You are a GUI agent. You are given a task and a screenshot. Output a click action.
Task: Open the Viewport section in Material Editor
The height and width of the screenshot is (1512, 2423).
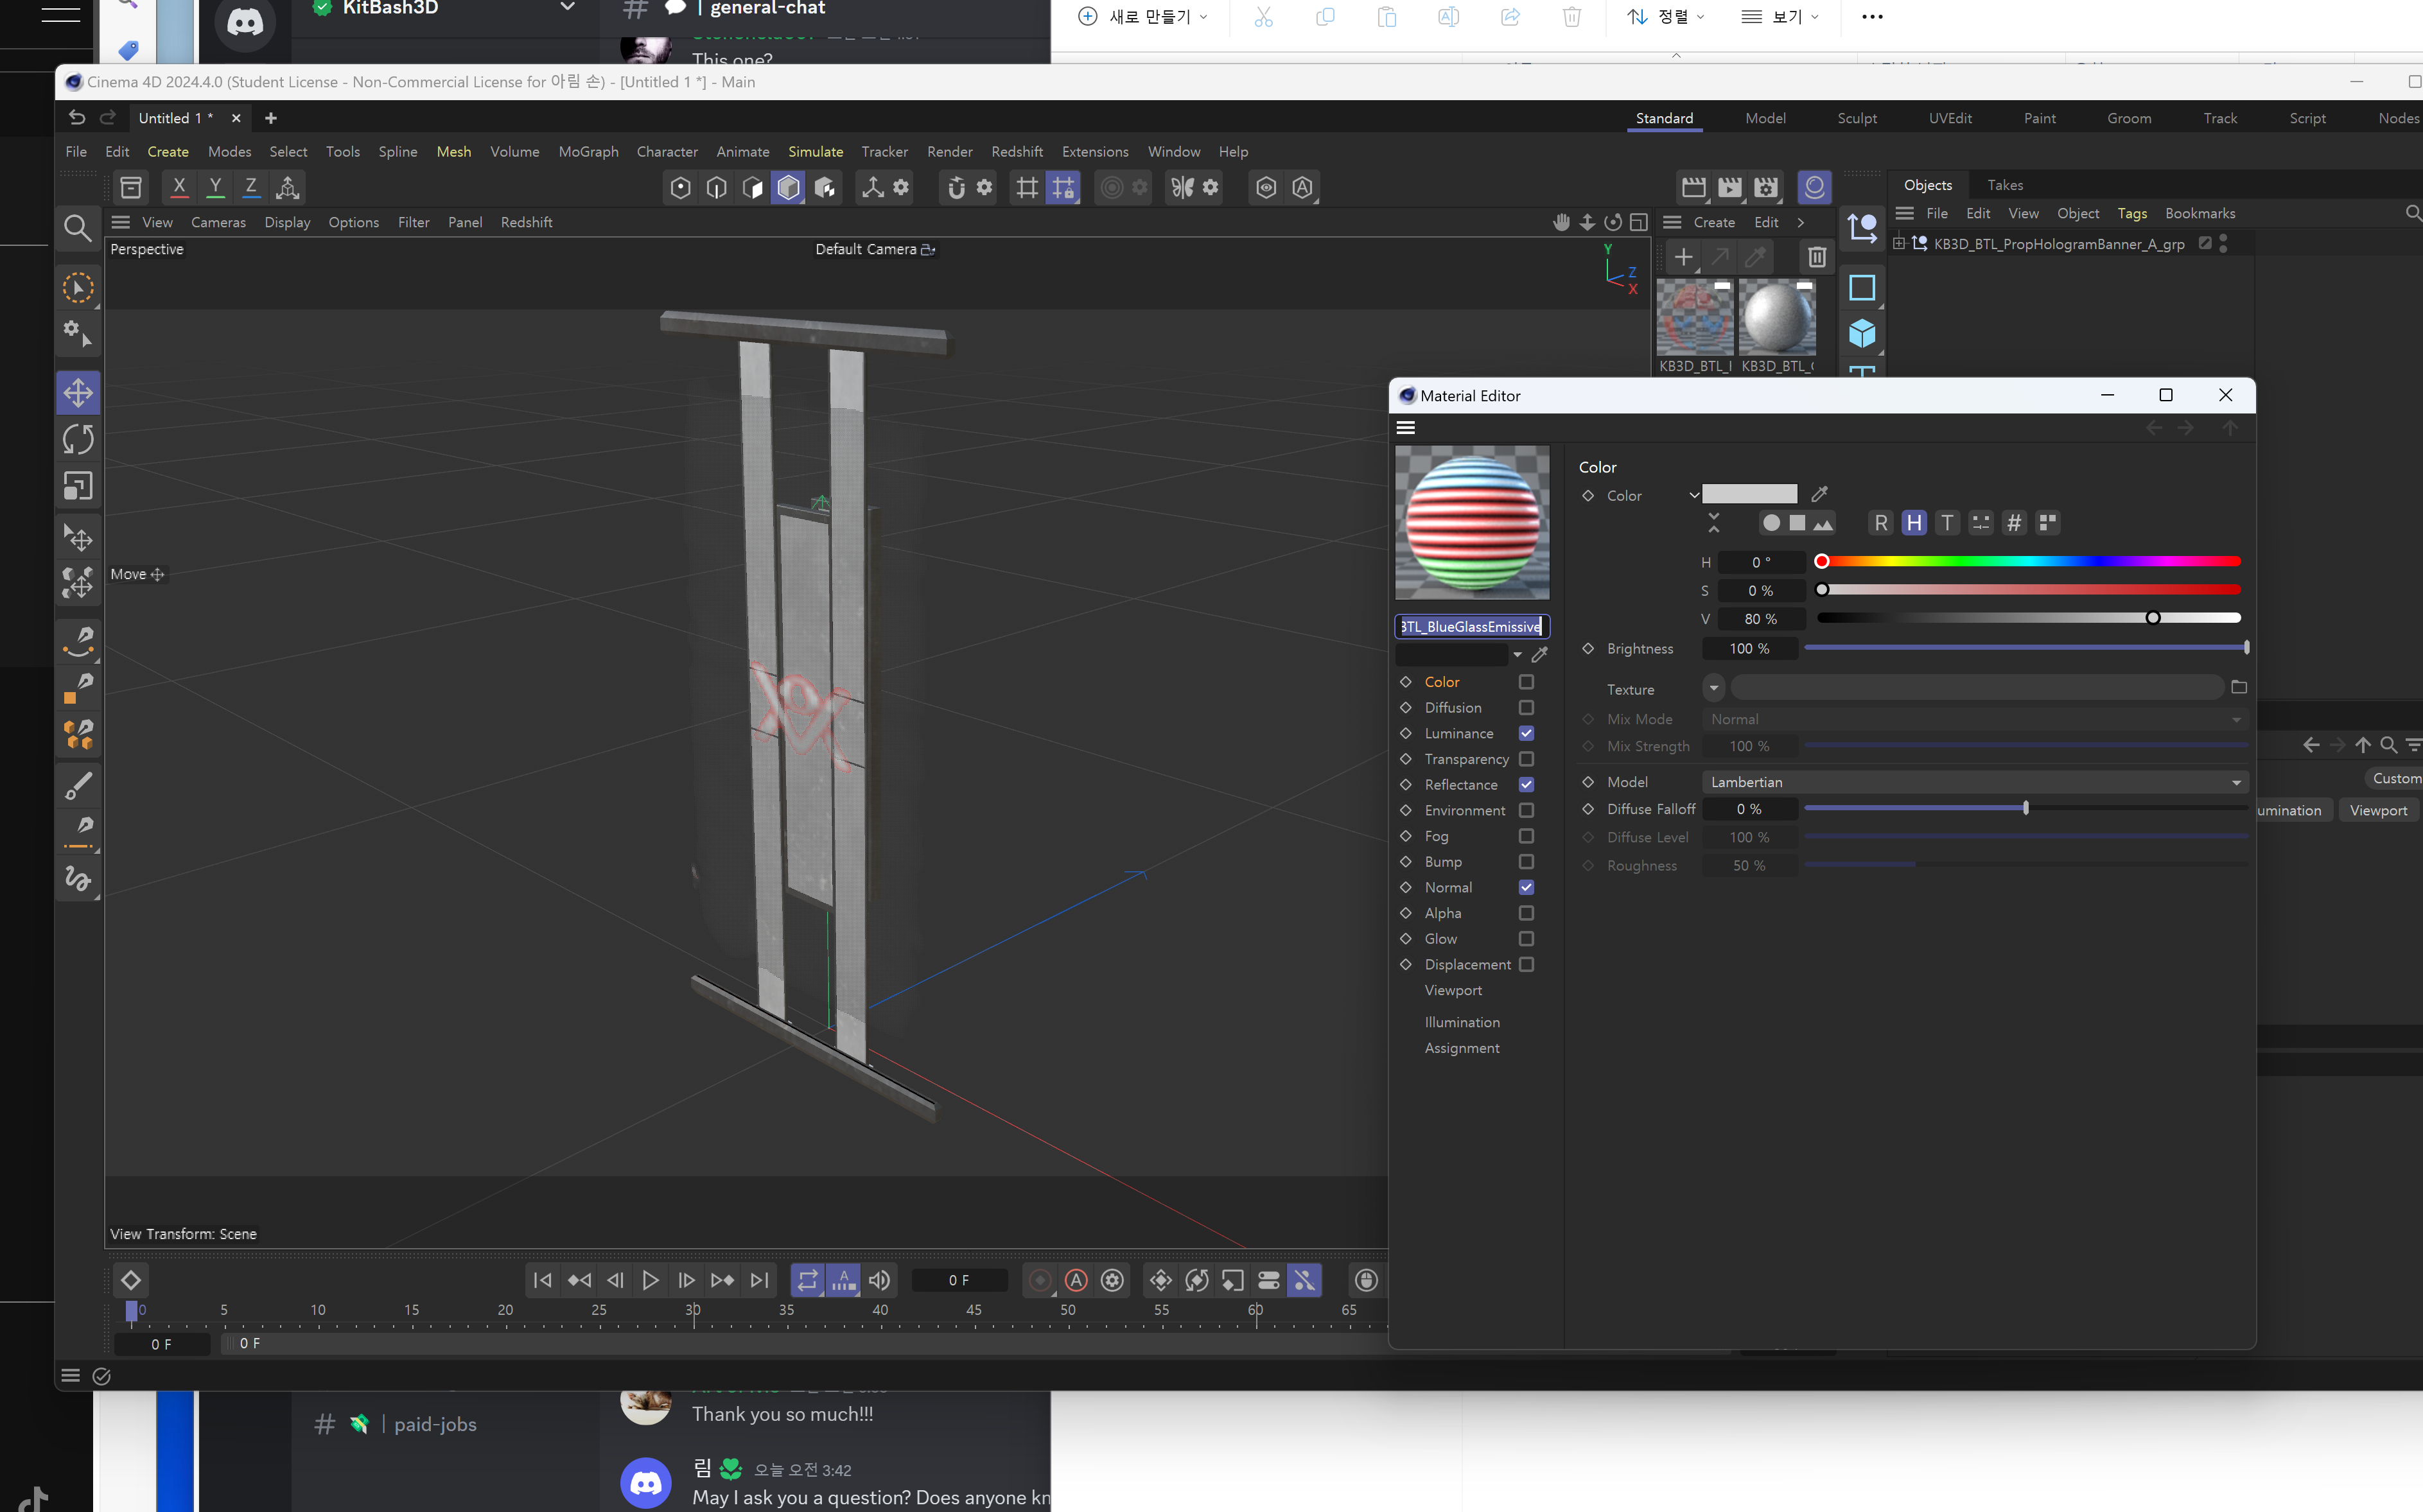pyautogui.click(x=1453, y=990)
